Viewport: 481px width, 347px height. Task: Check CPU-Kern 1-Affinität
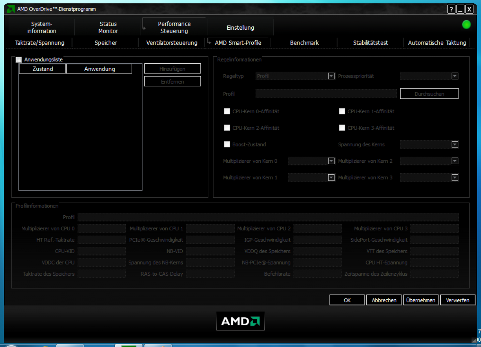(x=342, y=111)
